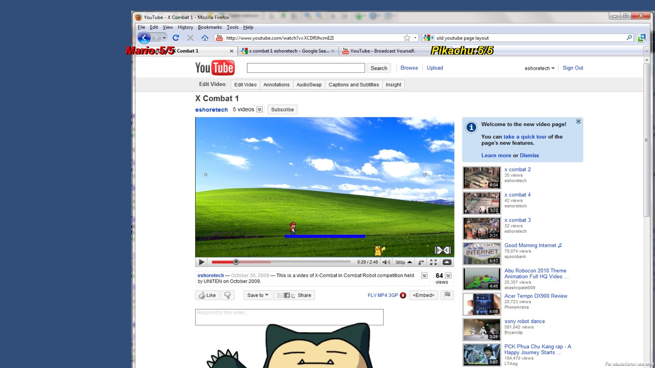Switch to YouTube - Broadcast Yourself tab
This screenshot has height=368, width=655.
click(x=382, y=51)
